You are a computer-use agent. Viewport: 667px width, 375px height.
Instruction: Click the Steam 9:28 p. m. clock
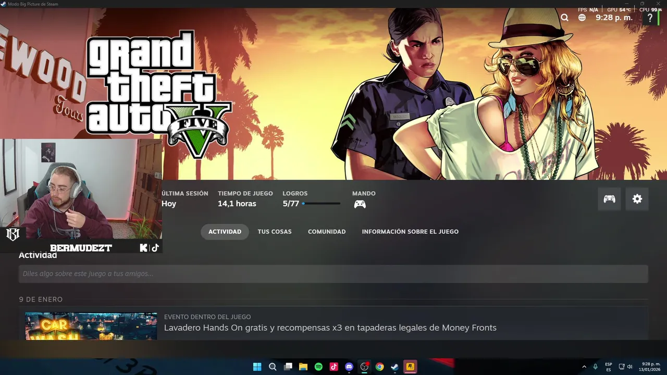click(x=614, y=18)
